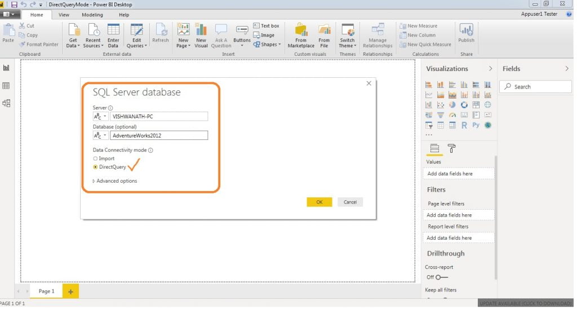Open the Database field type dropdown
This screenshot has width=577, height=309.
coord(100,135)
